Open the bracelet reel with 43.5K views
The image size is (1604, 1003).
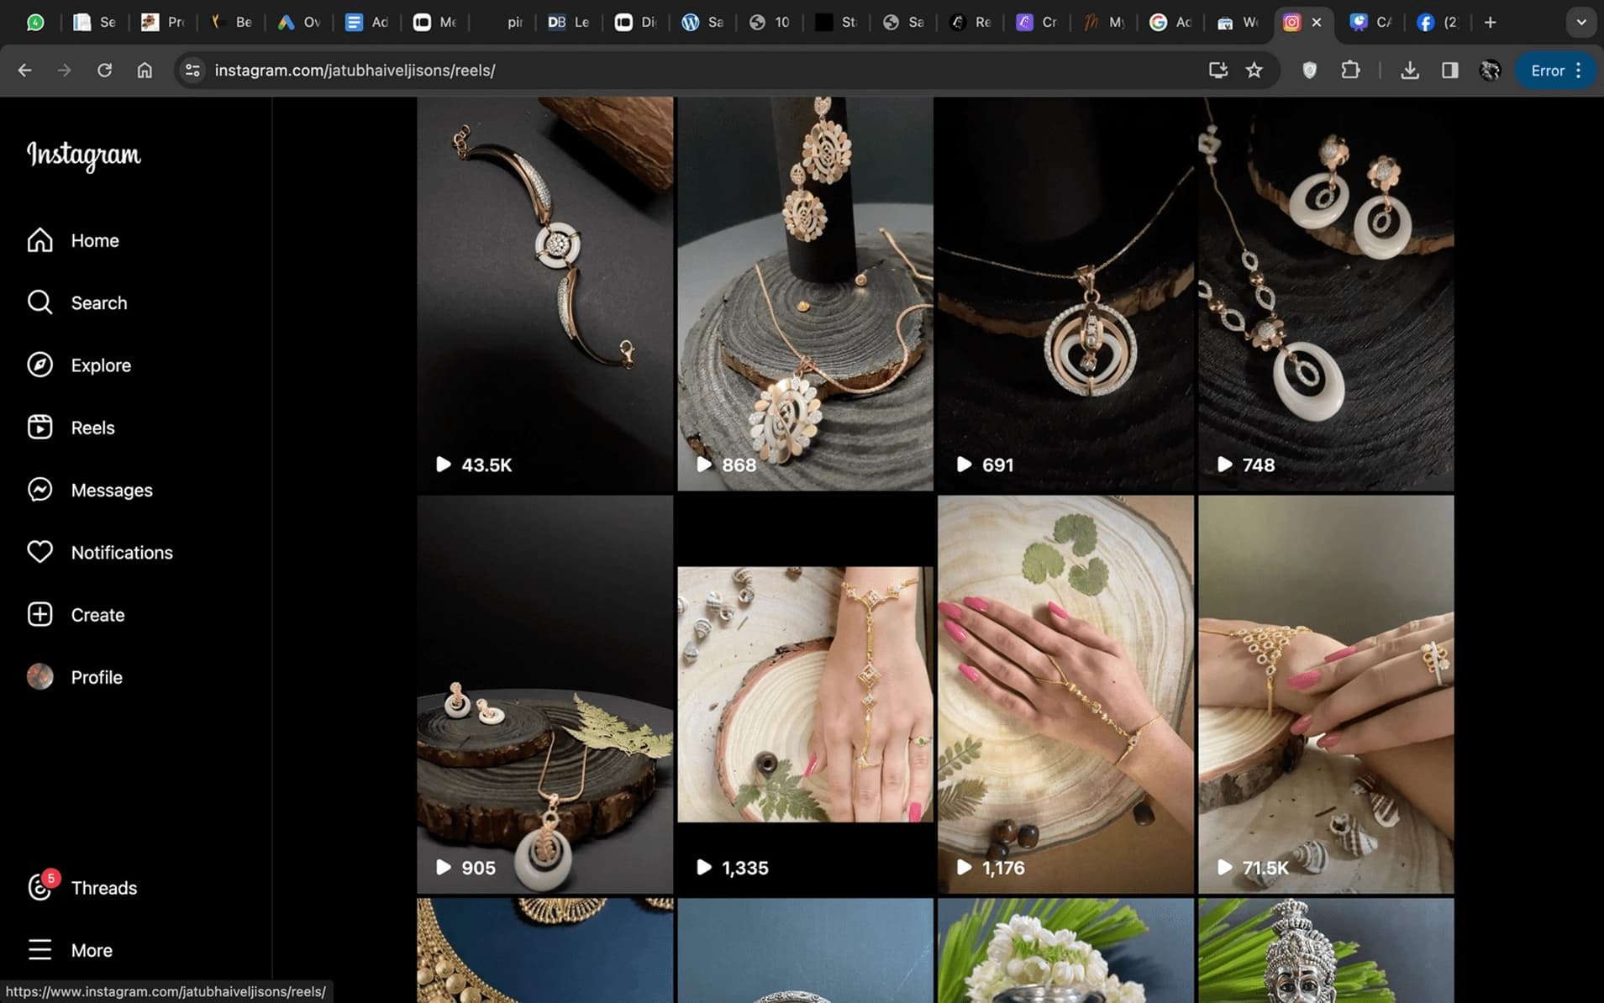(x=544, y=293)
